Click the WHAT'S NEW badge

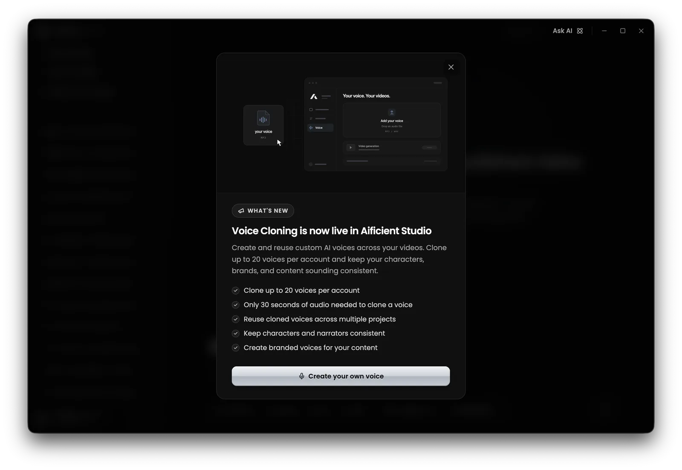[263, 211]
